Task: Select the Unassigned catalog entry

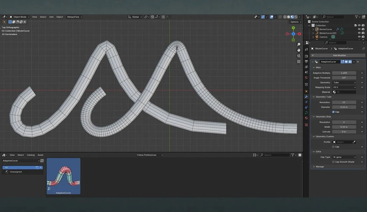Action: click(x=16, y=172)
